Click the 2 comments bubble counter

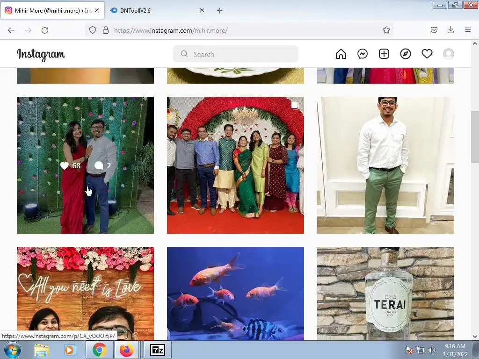coord(102,165)
